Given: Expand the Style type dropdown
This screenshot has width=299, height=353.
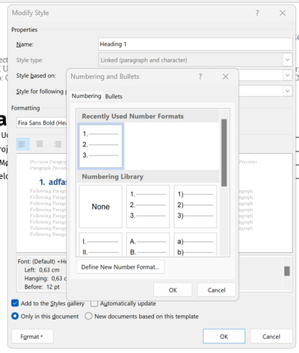Looking at the screenshot, I should [287, 60].
